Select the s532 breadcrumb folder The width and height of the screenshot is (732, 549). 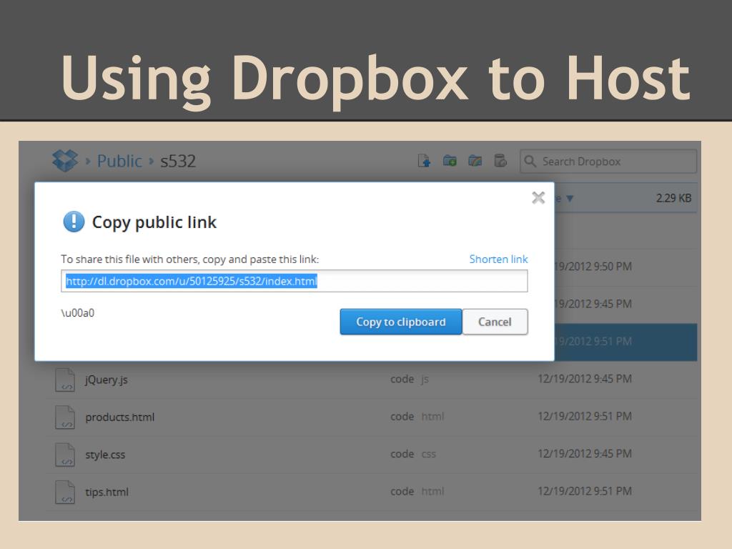click(178, 161)
